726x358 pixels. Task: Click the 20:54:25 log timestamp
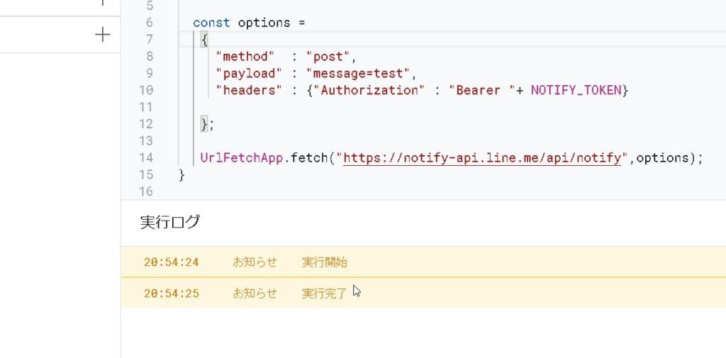pyautogui.click(x=172, y=293)
